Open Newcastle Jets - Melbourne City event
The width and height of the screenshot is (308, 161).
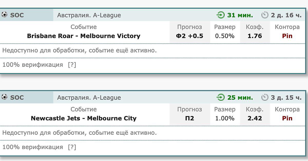(x=84, y=118)
